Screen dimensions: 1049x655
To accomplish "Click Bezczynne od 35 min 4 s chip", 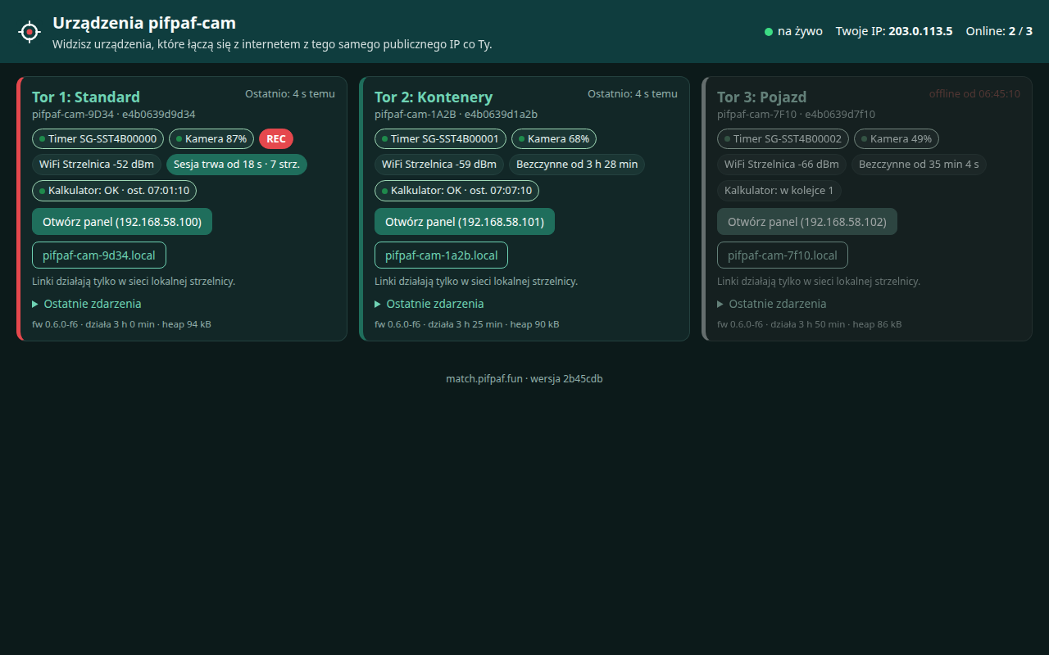I will 919,165.
